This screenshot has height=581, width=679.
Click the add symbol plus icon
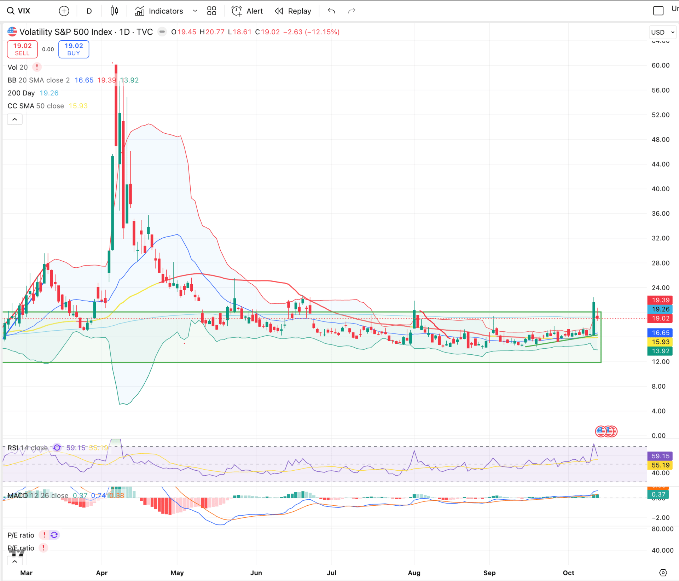pyautogui.click(x=64, y=11)
